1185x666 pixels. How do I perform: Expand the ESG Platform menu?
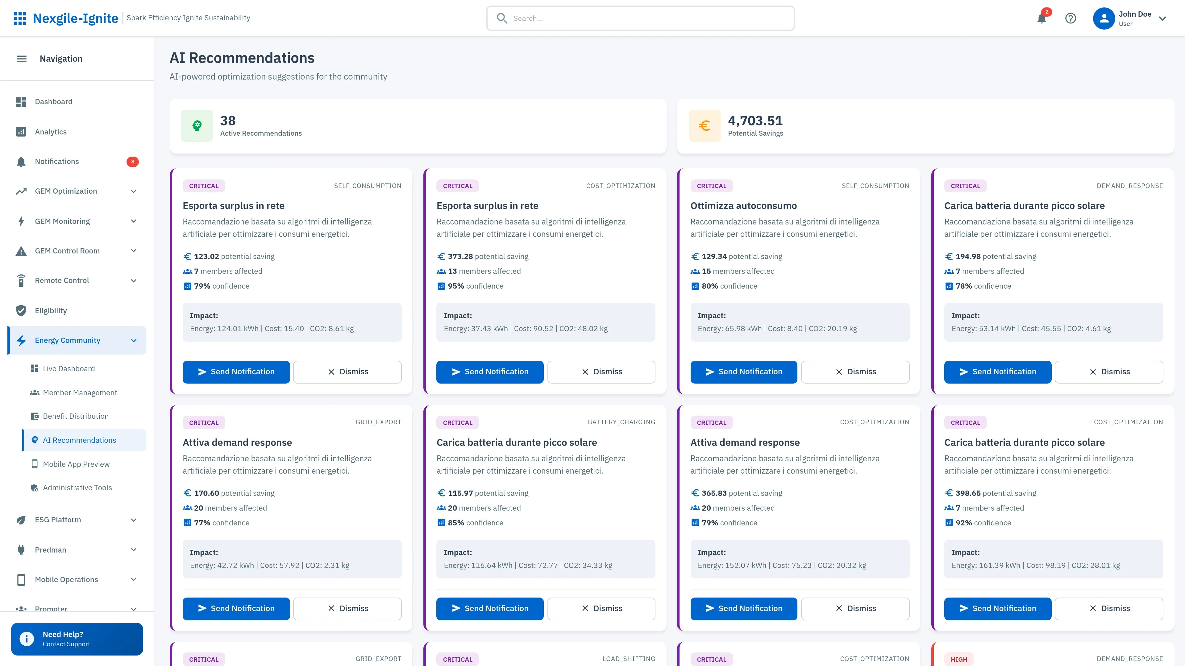[58, 519]
